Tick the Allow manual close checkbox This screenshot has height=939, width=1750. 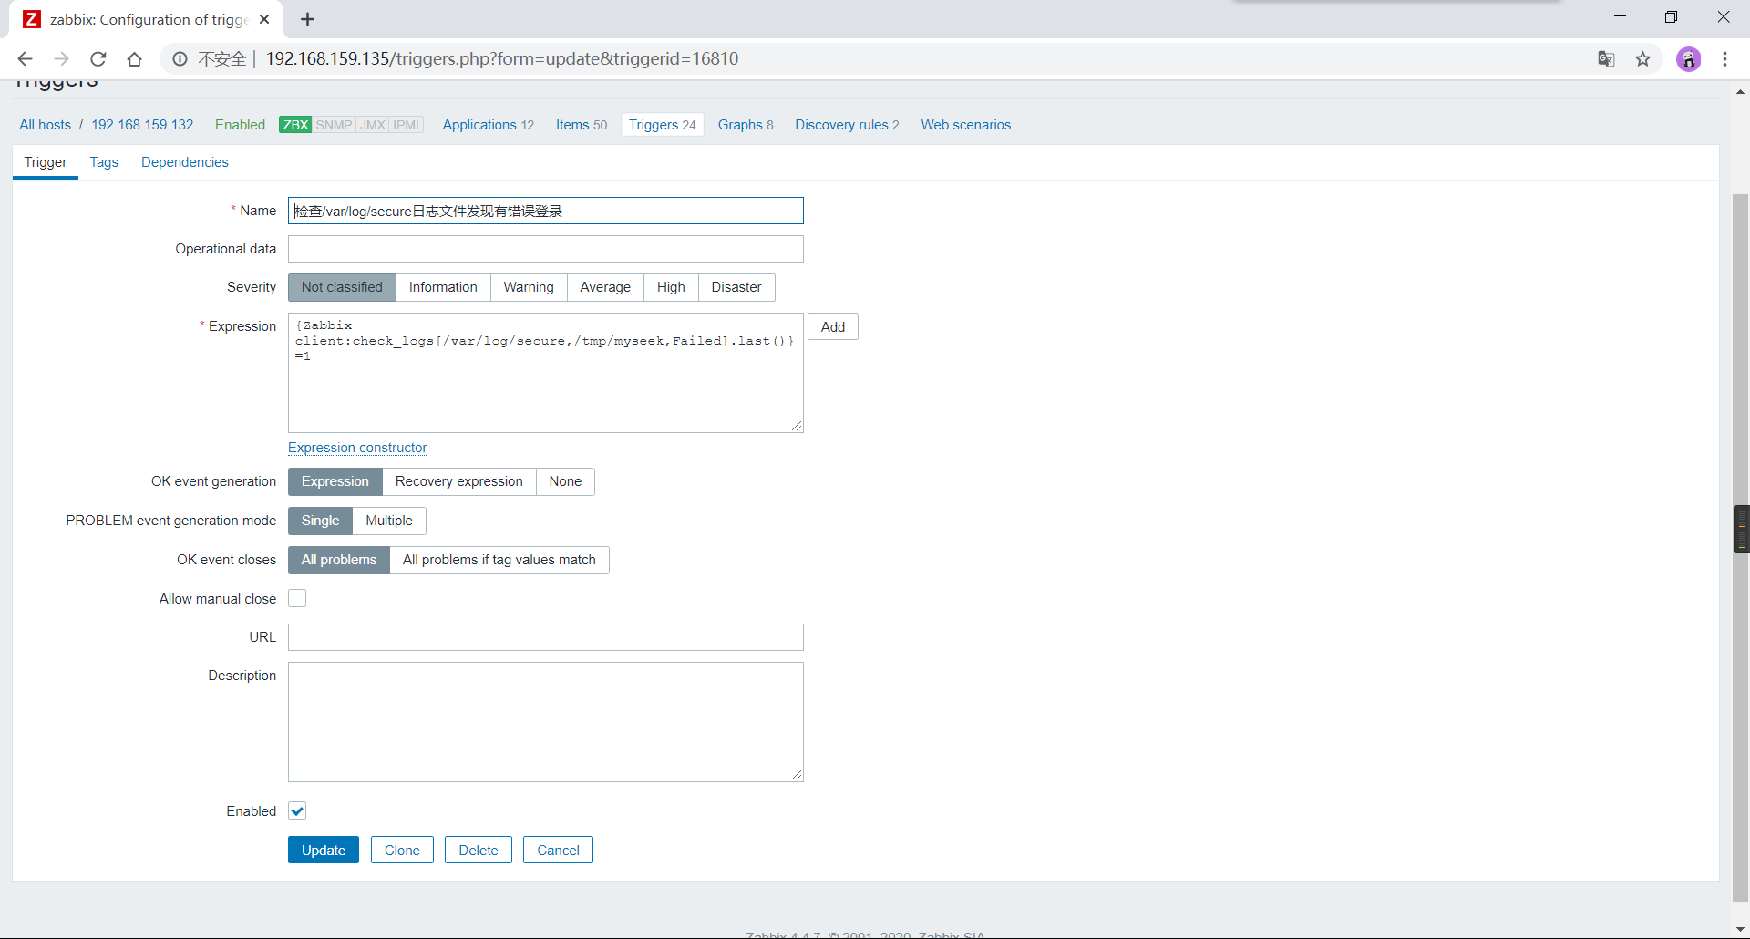[297, 598]
